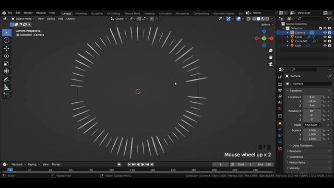Image resolution: width=334 pixels, height=188 pixels.
Task: Select the Add Cube tool
Action: (6, 96)
